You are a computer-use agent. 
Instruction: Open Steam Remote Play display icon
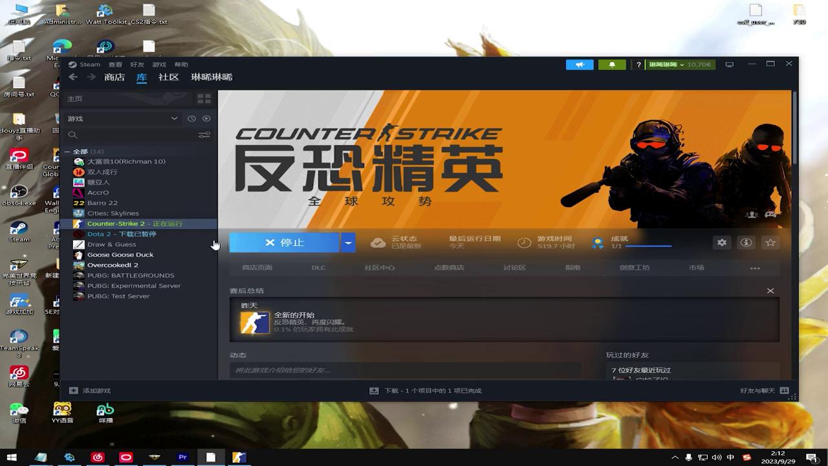(730, 64)
